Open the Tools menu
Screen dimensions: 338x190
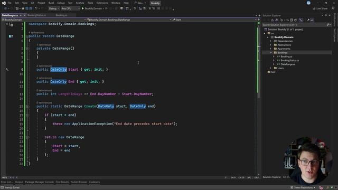tap(90, 3)
